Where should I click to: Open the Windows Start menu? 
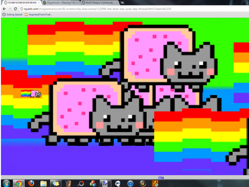(x=6, y=184)
